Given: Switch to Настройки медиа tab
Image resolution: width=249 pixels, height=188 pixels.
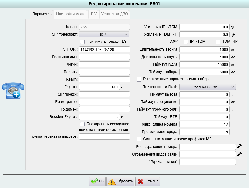Looking at the screenshot, I should (71, 14).
